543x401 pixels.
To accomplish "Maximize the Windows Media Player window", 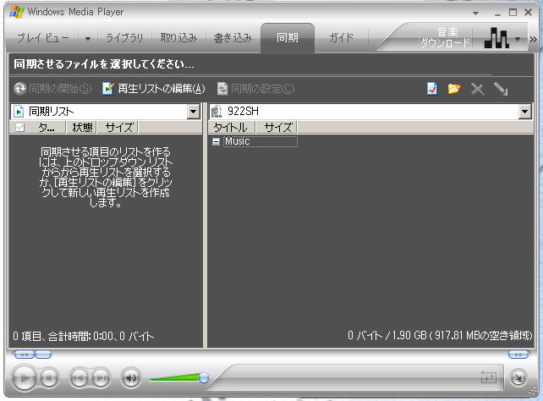I will (513, 13).
